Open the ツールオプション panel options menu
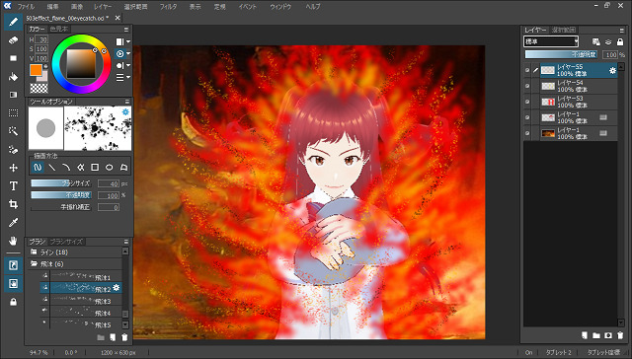This screenshot has width=632, height=359. 127,102
